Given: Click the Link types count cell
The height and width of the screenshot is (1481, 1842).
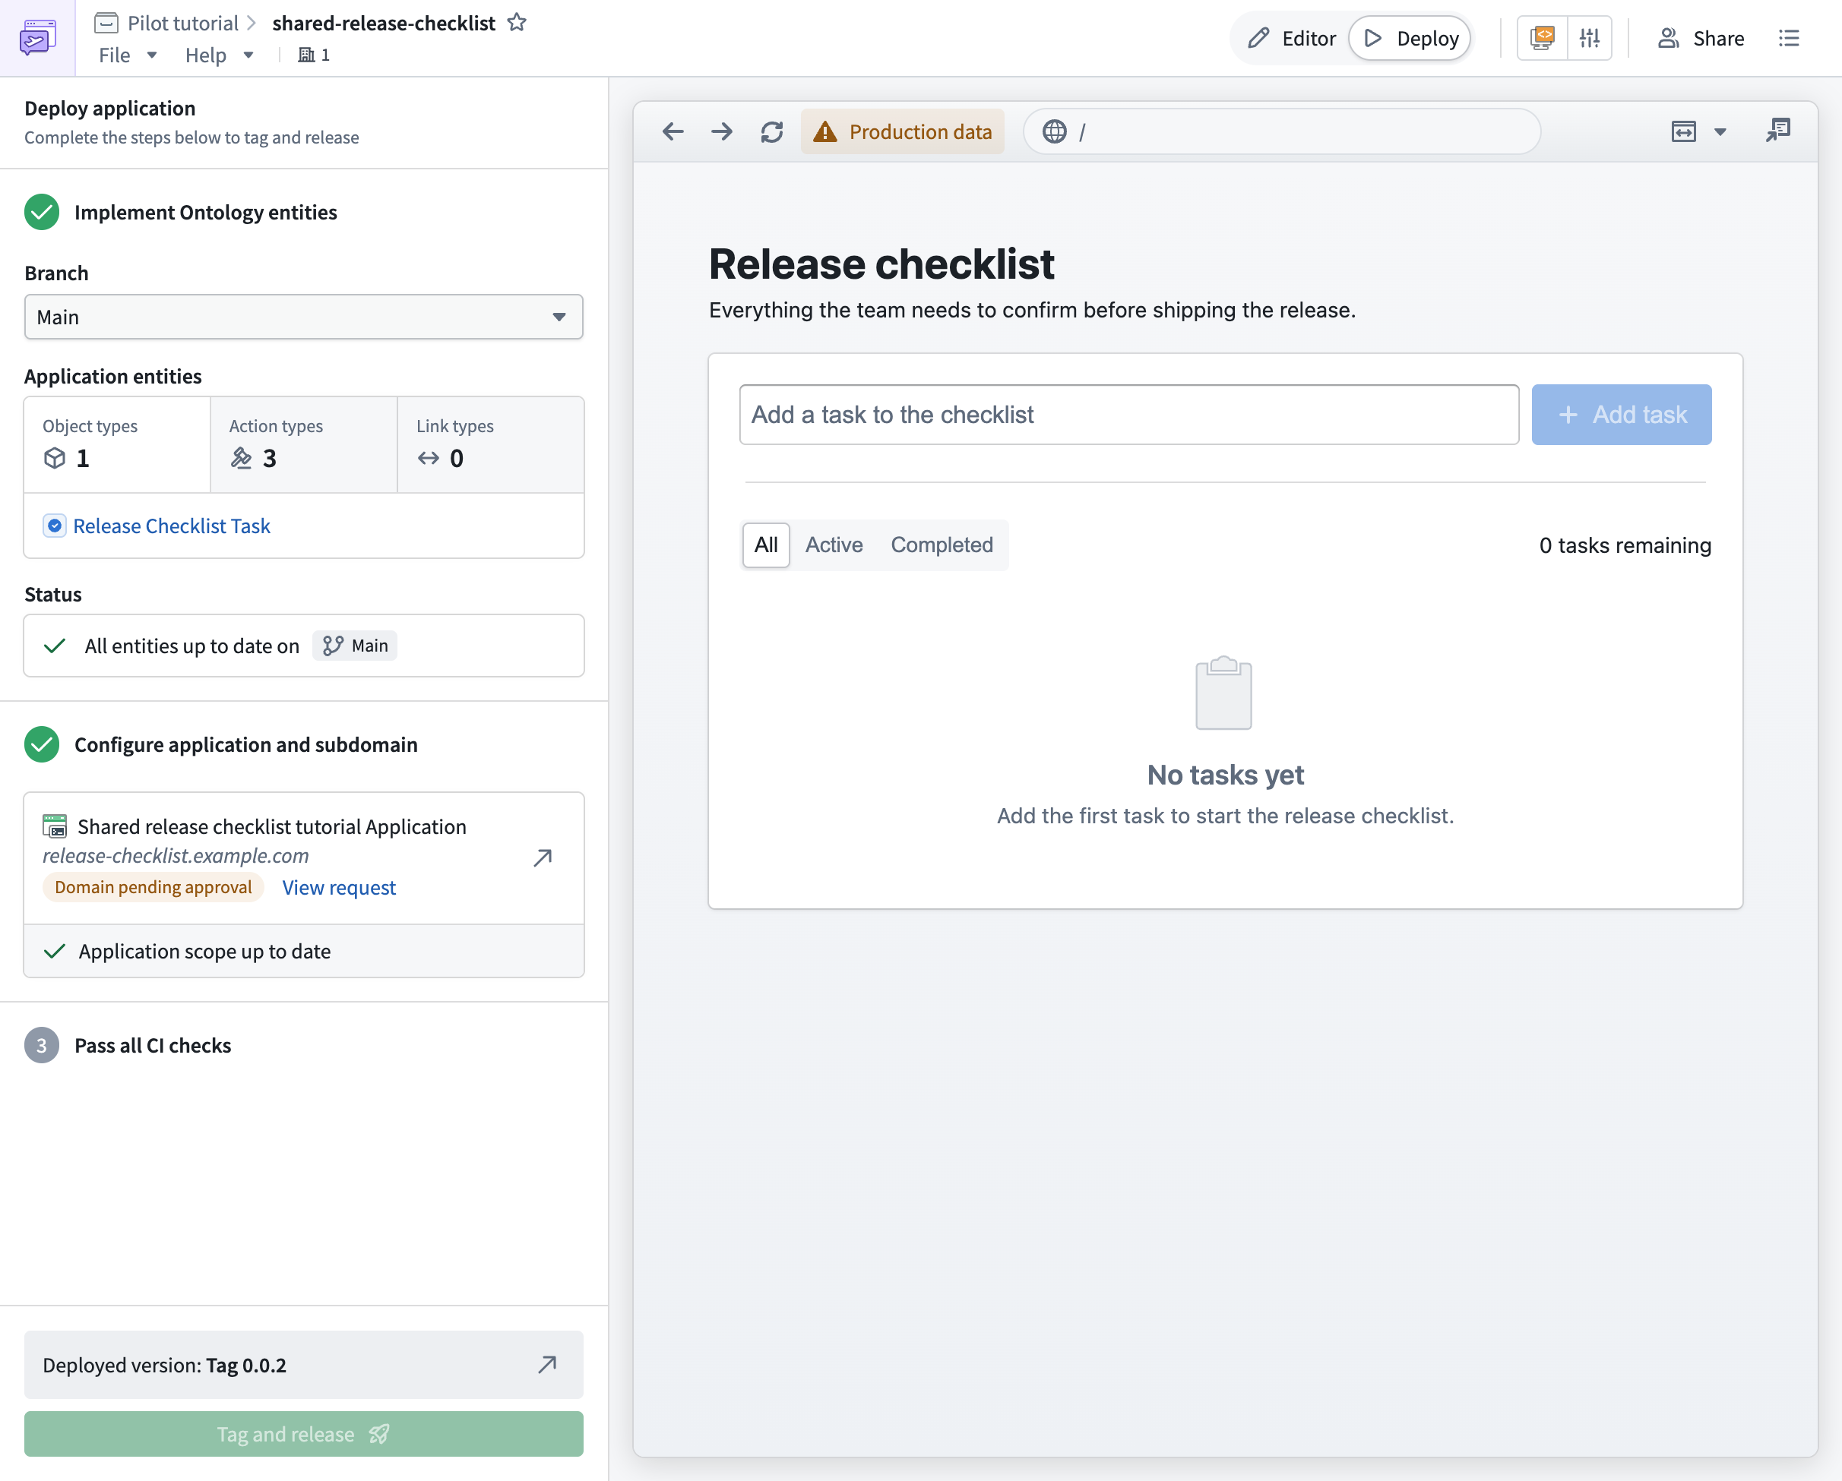Looking at the screenshot, I should [490, 445].
